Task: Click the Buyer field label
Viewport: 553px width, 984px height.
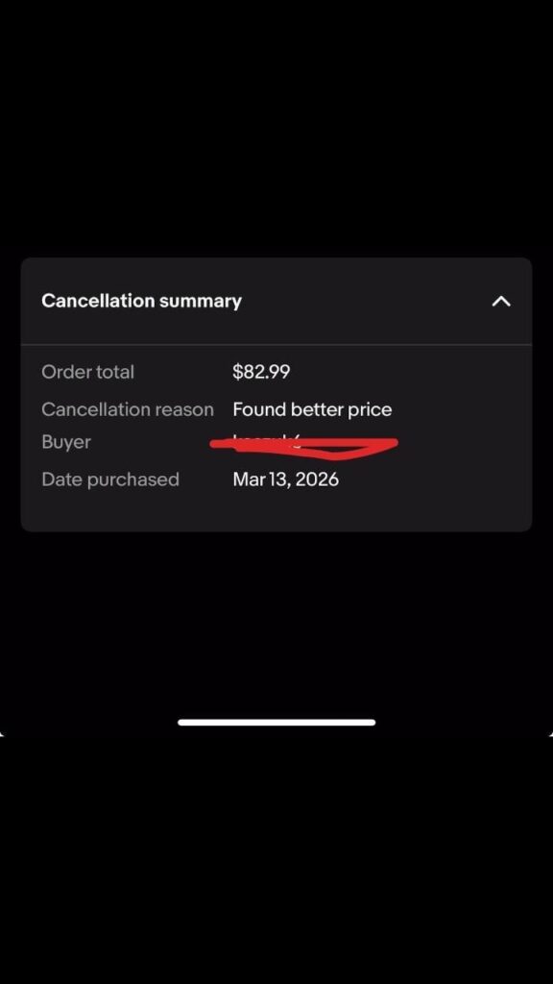Action: tap(63, 442)
